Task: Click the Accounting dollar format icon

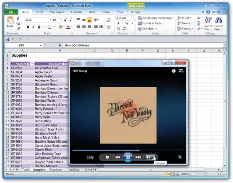Action: [118, 23]
